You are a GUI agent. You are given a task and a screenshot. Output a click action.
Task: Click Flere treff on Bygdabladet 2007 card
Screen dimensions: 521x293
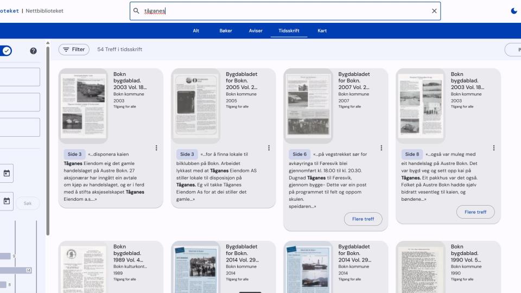coord(363,219)
